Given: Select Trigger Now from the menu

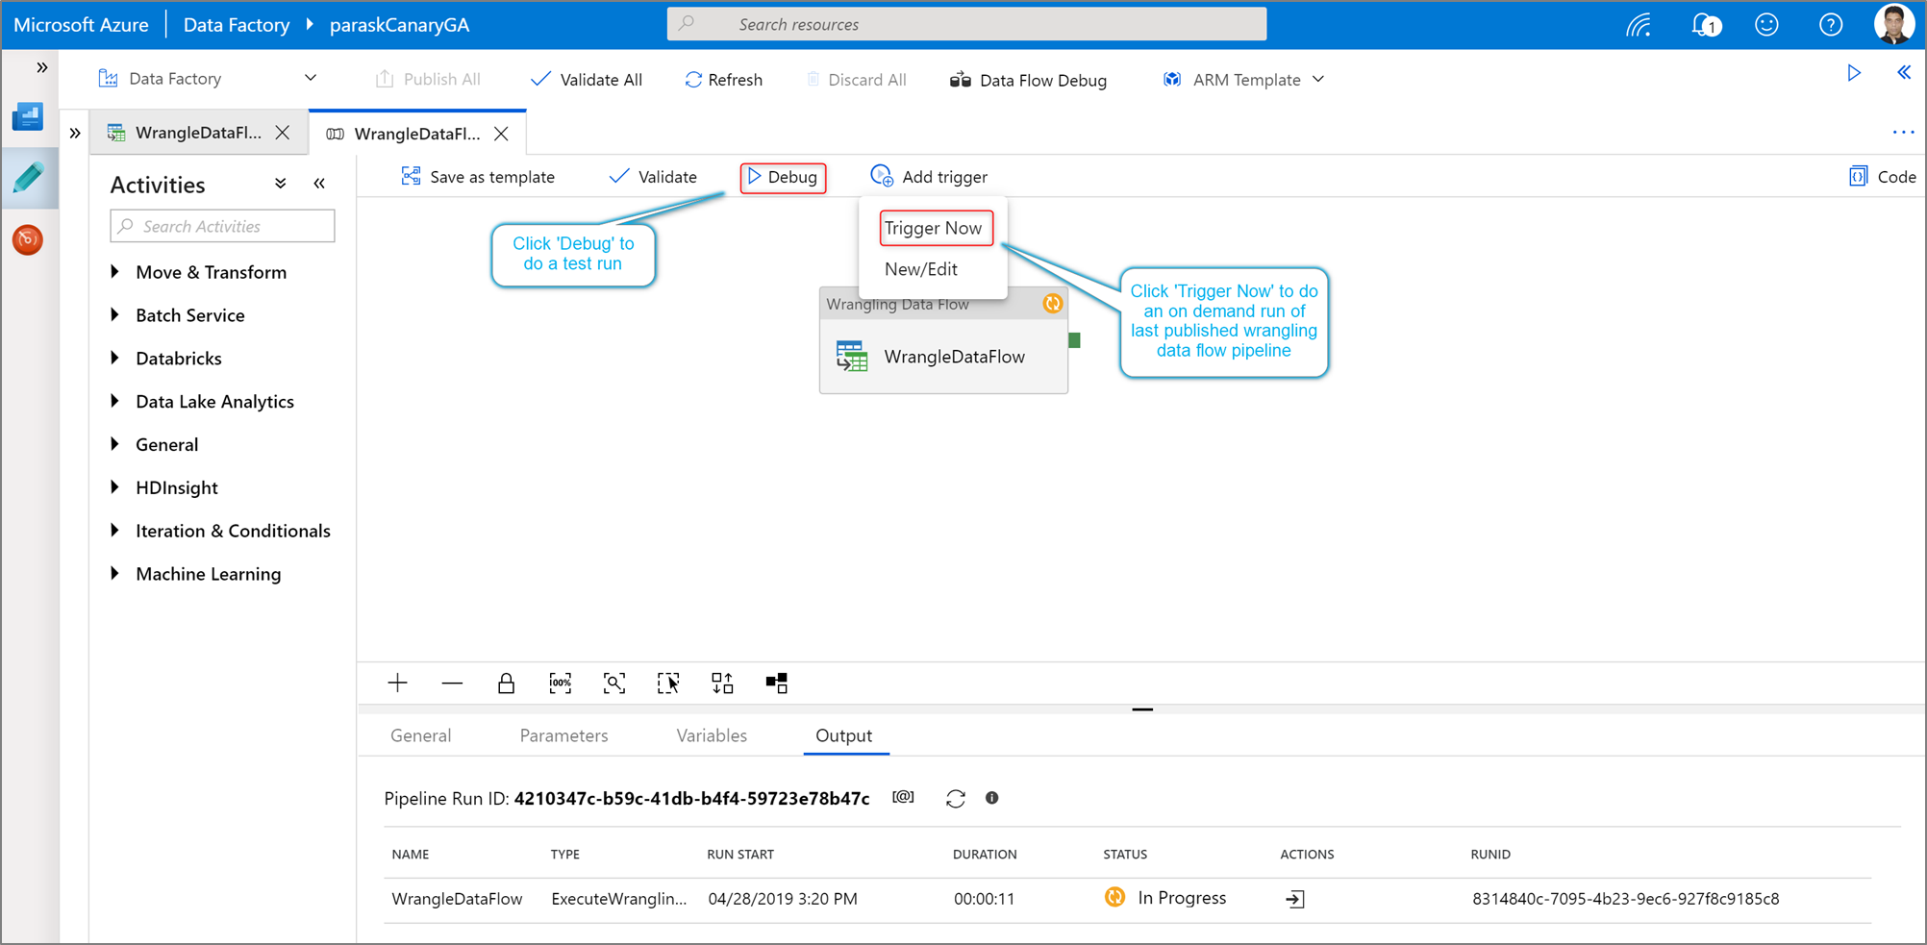Looking at the screenshot, I should pyautogui.click(x=935, y=228).
